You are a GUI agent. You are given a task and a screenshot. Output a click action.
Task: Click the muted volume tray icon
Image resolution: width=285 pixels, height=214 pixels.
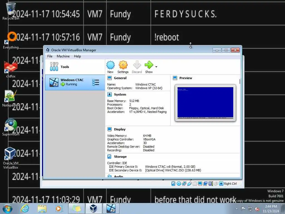click(257, 209)
